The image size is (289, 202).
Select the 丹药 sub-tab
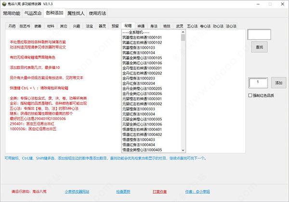click(13, 26)
